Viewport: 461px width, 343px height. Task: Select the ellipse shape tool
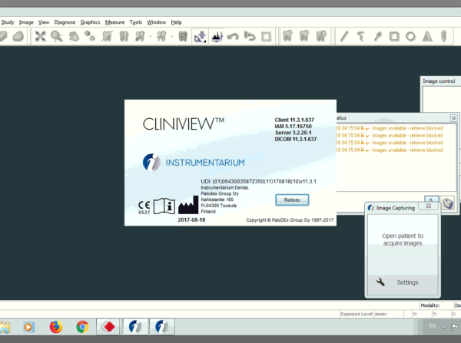tap(411, 36)
